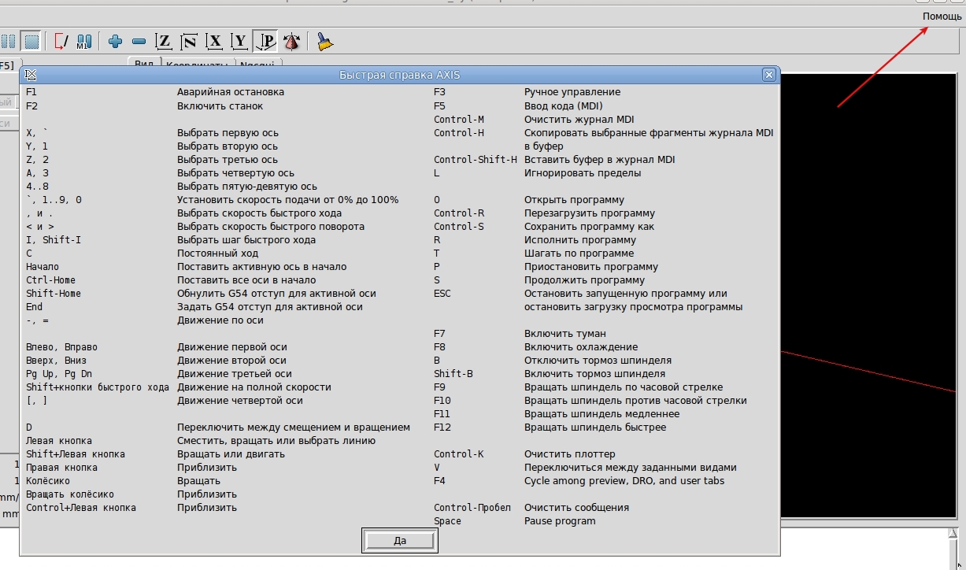This screenshot has width=966, height=570.
Task: Click the 'Постоянный ход' text
Action: (217, 254)
